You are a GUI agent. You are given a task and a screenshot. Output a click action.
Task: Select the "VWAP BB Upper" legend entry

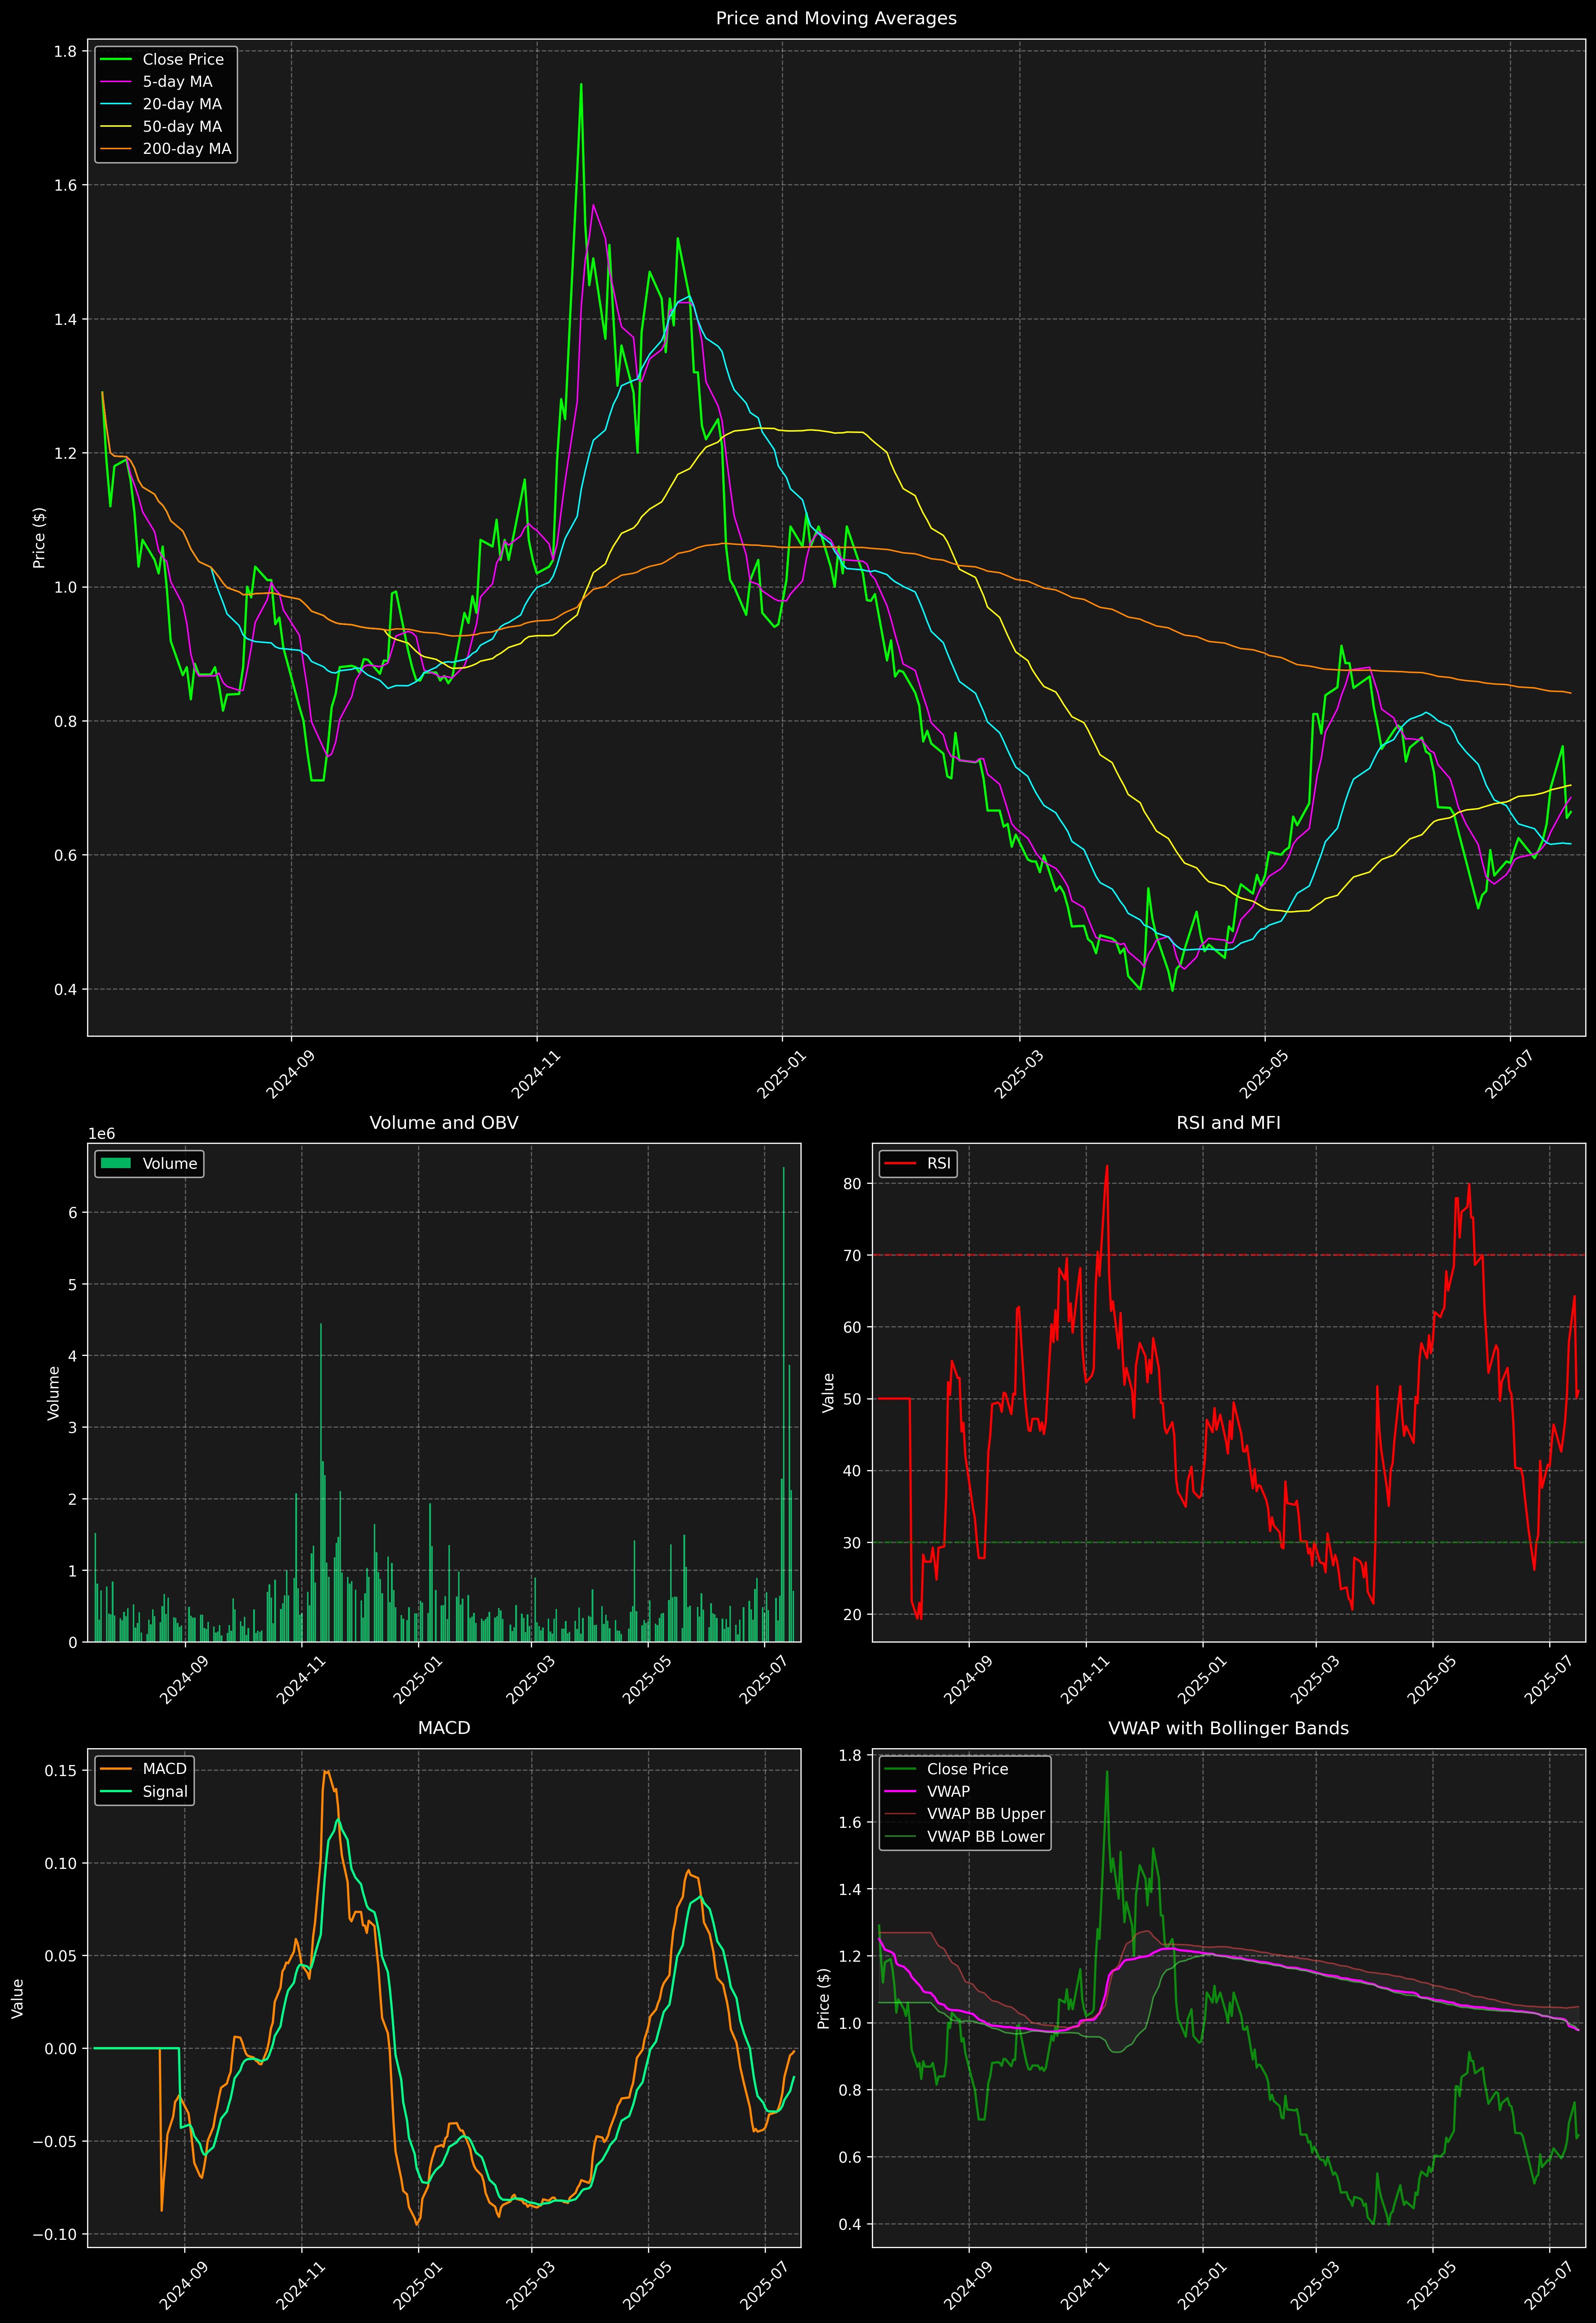click(x=986, y=1814)
